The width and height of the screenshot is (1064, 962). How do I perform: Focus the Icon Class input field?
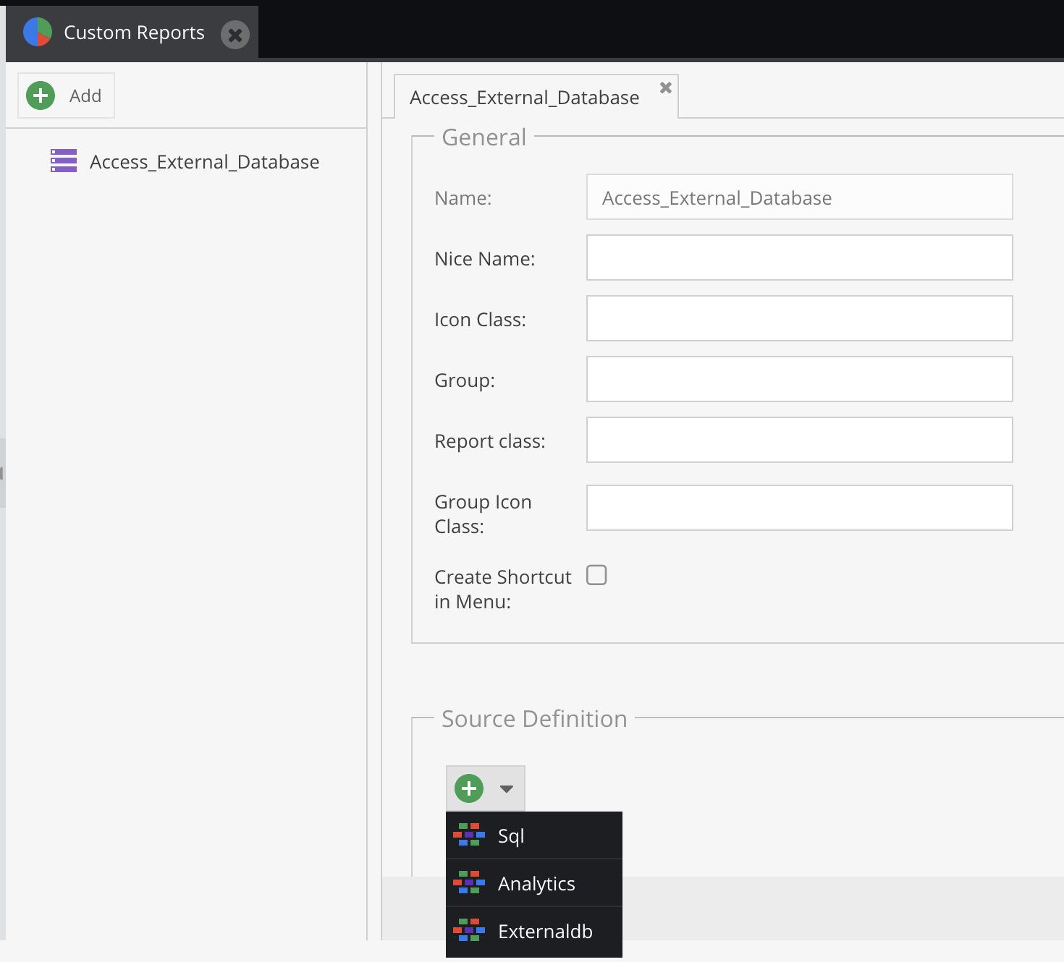point(799,318)
